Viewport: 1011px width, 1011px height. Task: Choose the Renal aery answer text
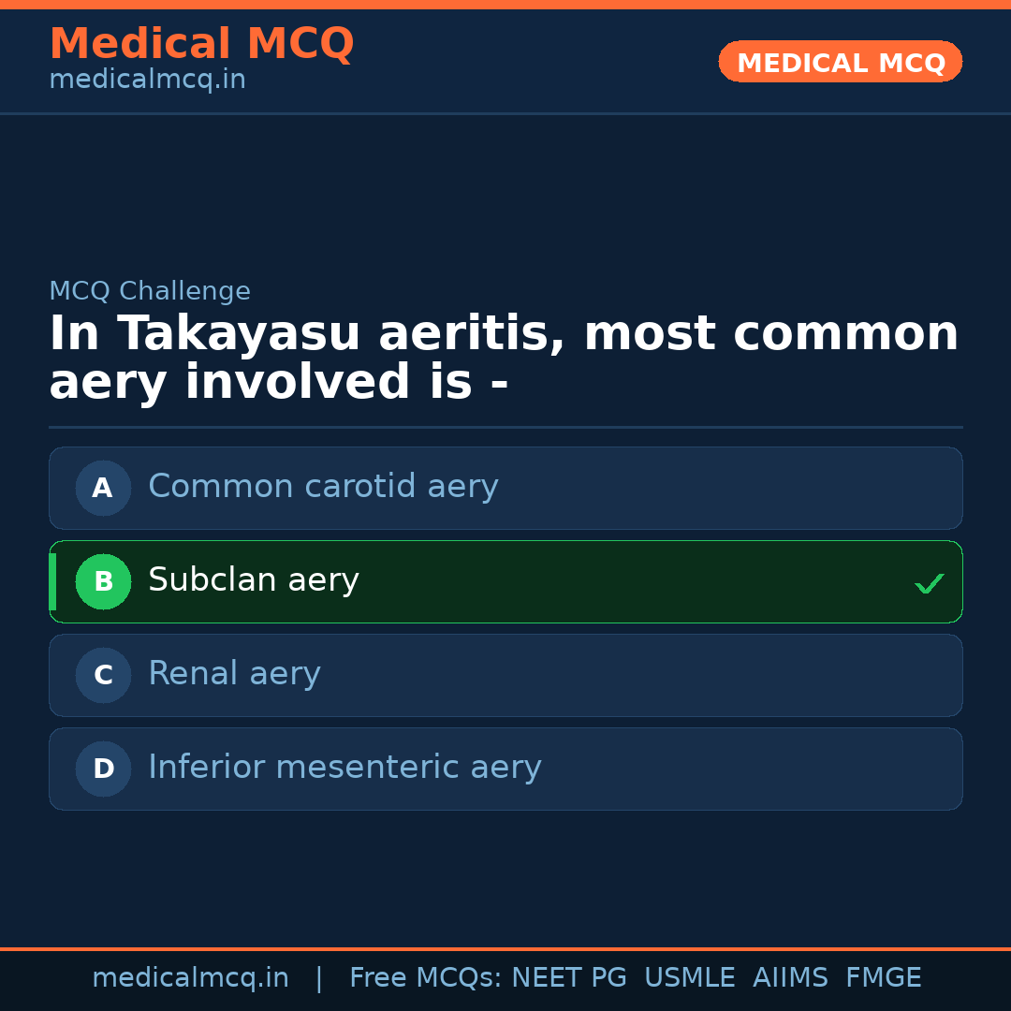tap(234, 674)
